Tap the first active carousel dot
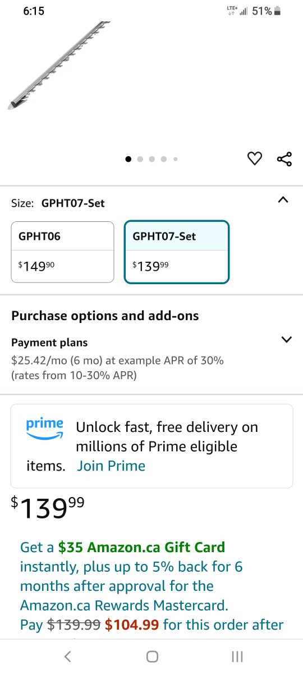This screenshot has width=303, height=674. [x=128, y=159]
